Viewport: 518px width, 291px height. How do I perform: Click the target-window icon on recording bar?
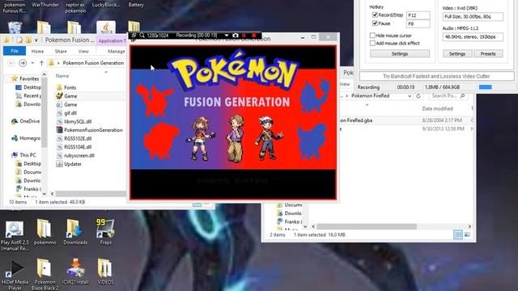pos(134,36)
